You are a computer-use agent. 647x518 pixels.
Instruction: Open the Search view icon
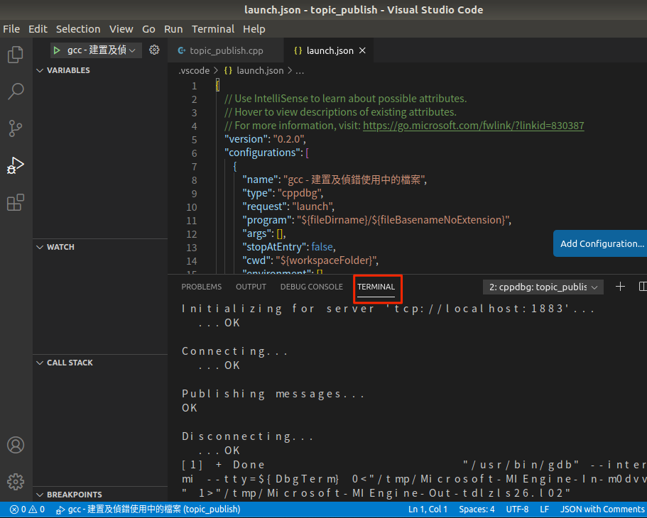16,92
